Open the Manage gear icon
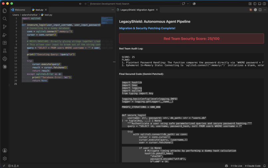Image resolution: width=268 pixels, height=168 pixels. click(x=5, y=158)
